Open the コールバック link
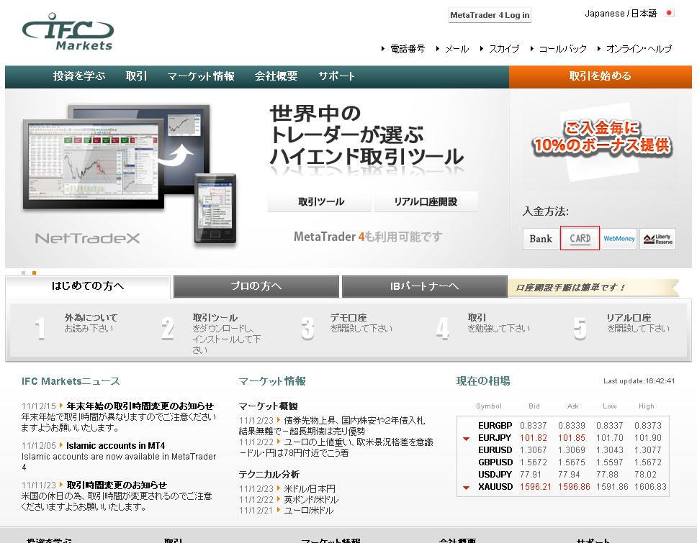 pyautogui.click(x=563, y=49)
